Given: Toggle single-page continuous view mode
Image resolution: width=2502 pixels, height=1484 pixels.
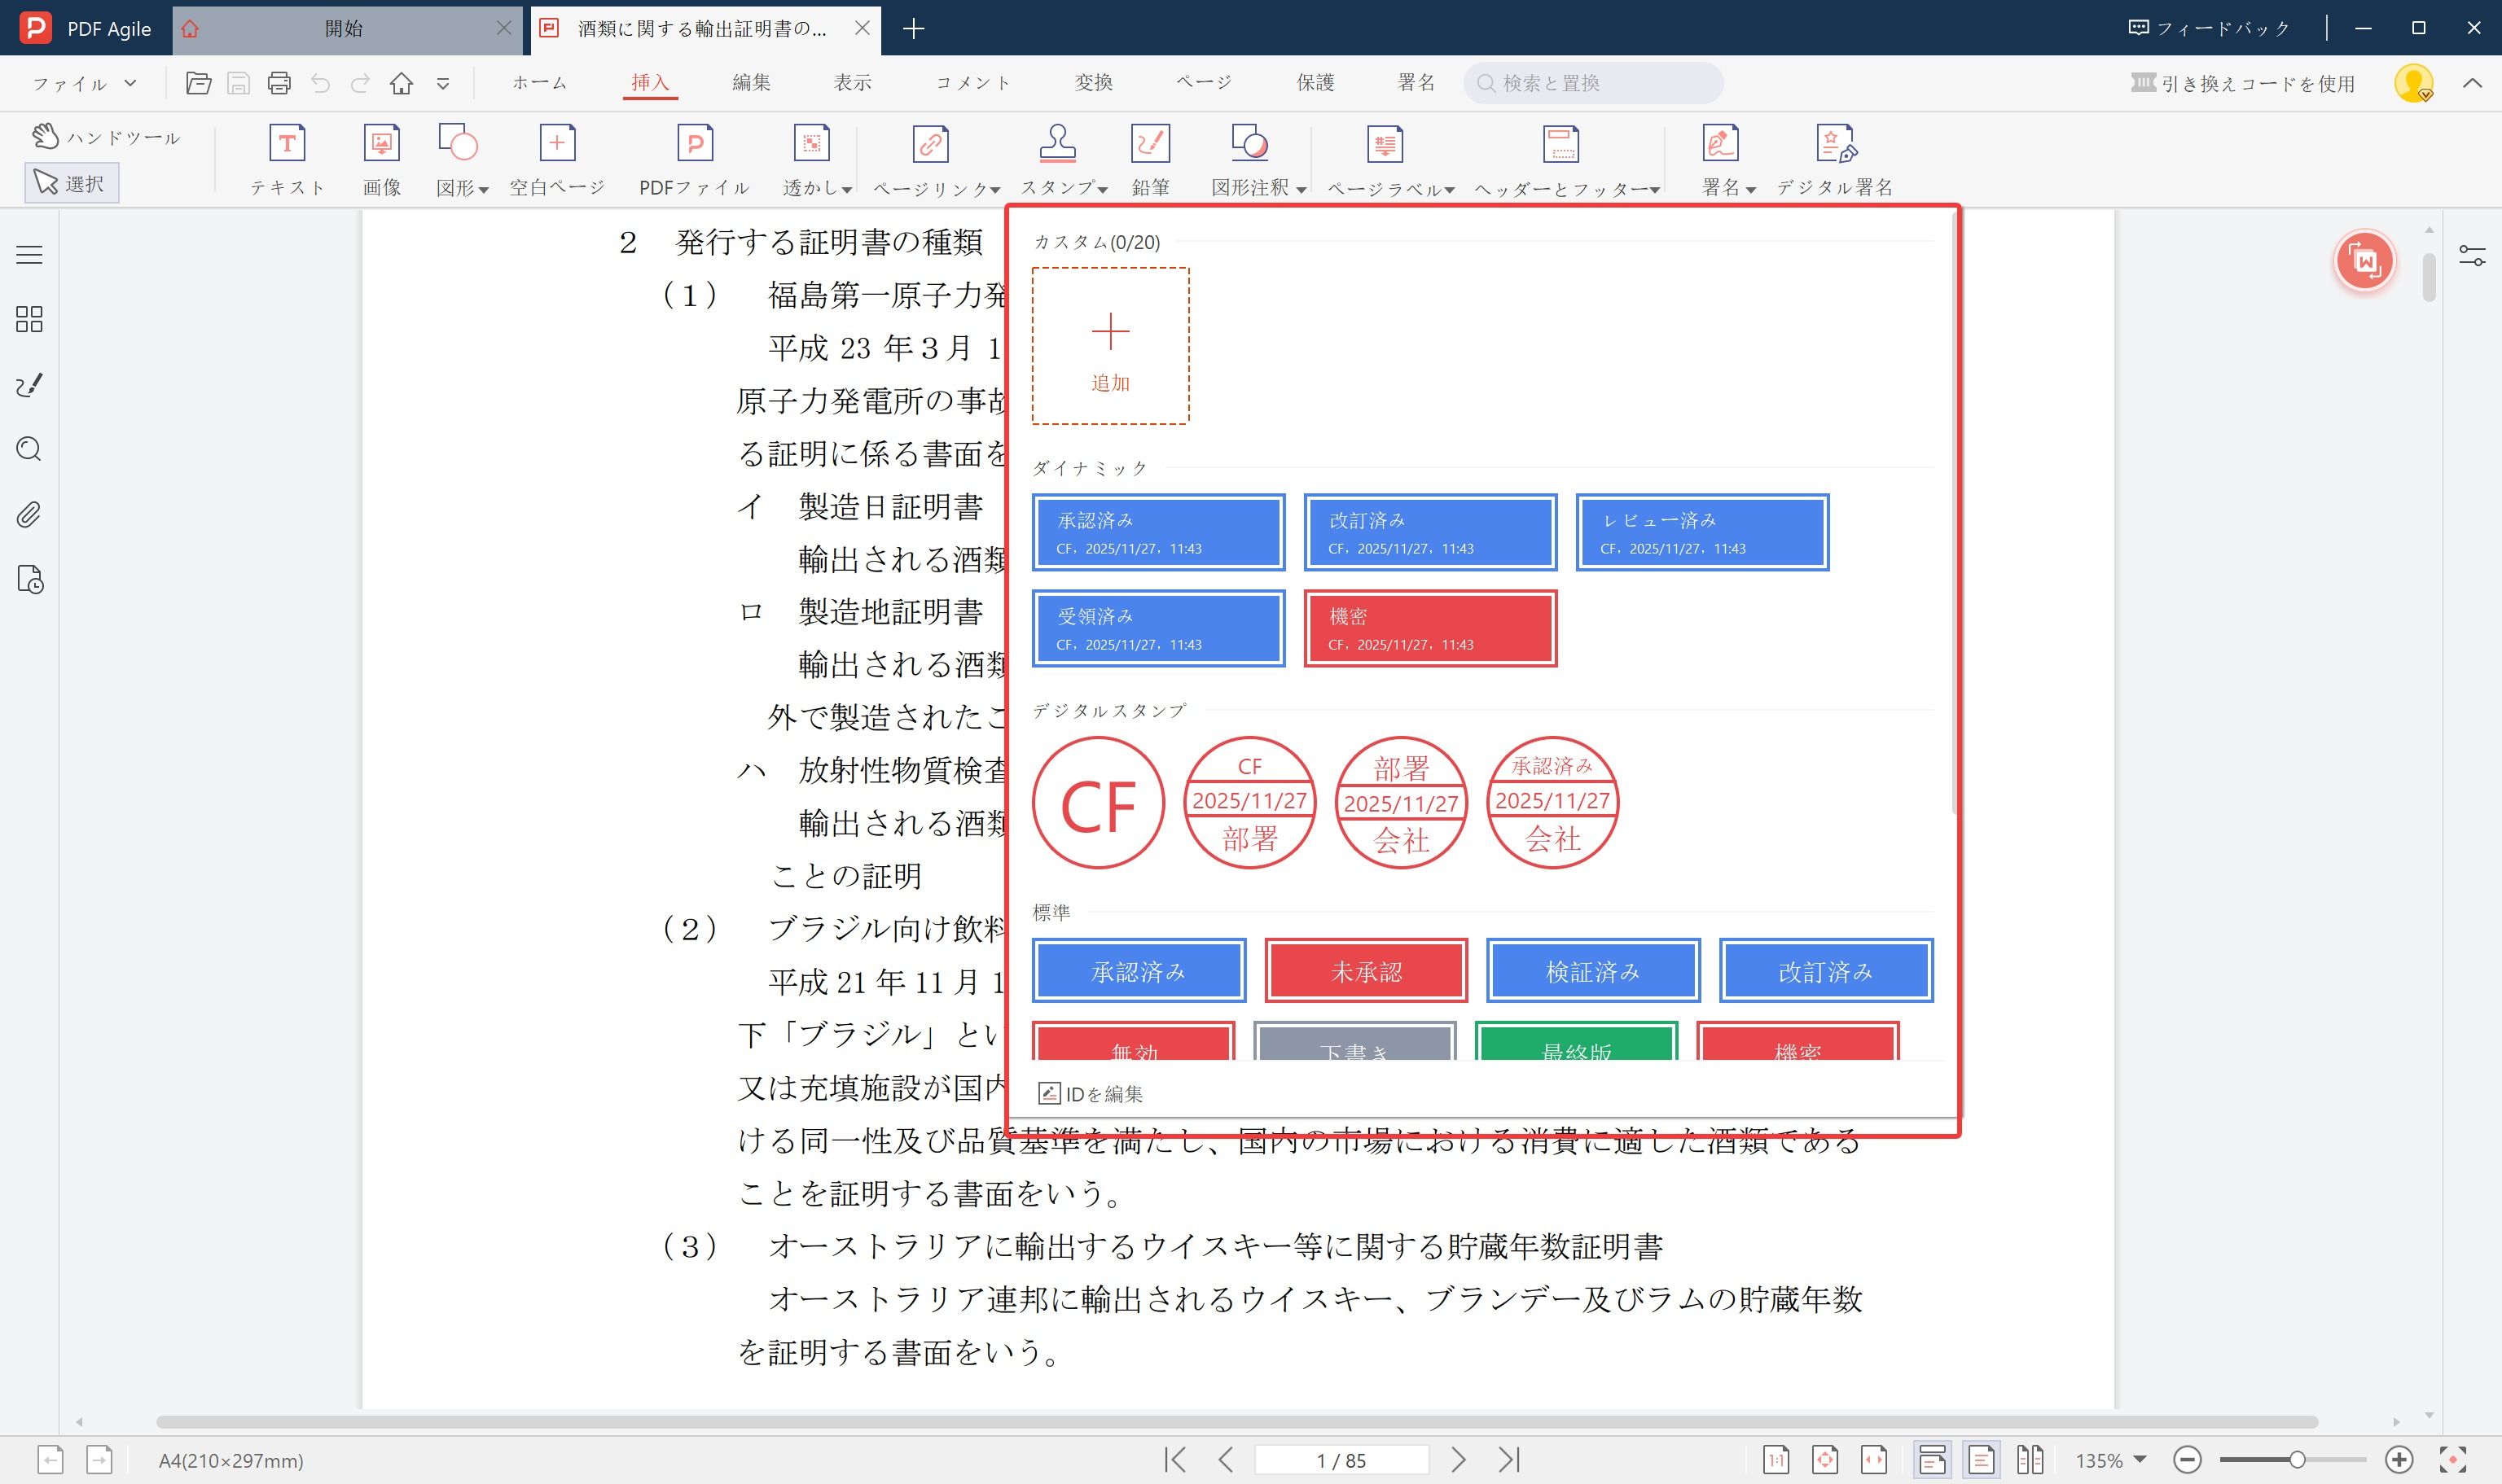Looking at the screenshot, I should [x=1932, y=1460].
